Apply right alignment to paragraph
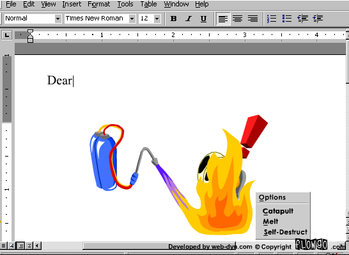 [252, 19]
